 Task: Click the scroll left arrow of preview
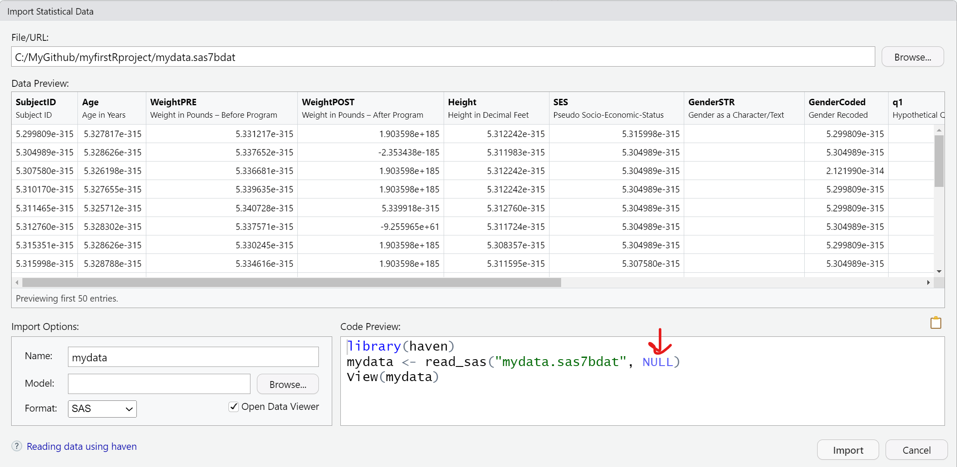17,282
